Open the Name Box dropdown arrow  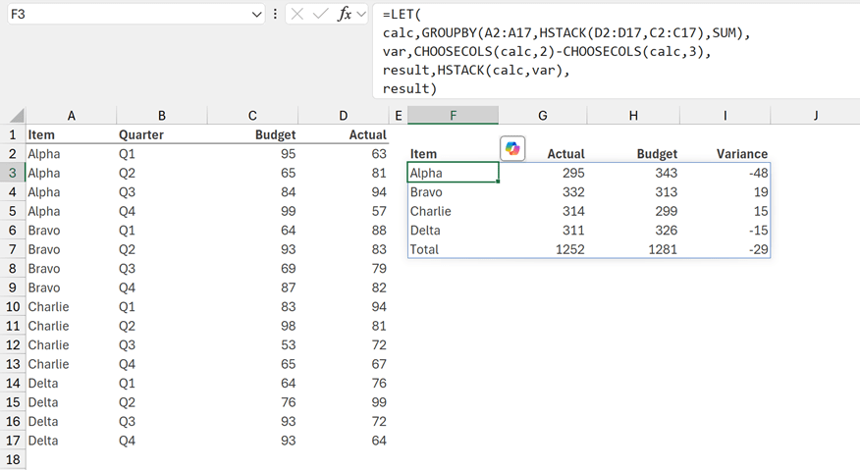tap(257, 14)
